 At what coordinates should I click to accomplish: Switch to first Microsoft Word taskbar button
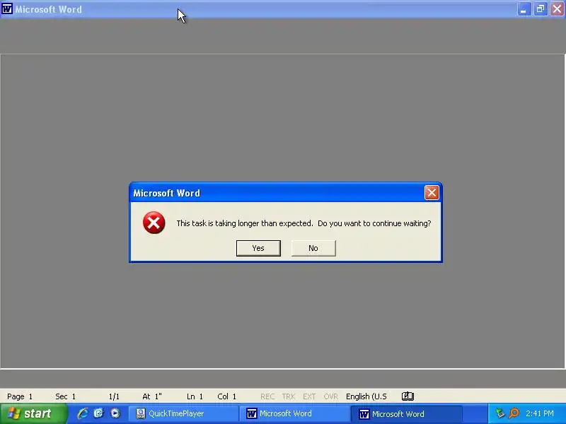(x=296, y=413)
